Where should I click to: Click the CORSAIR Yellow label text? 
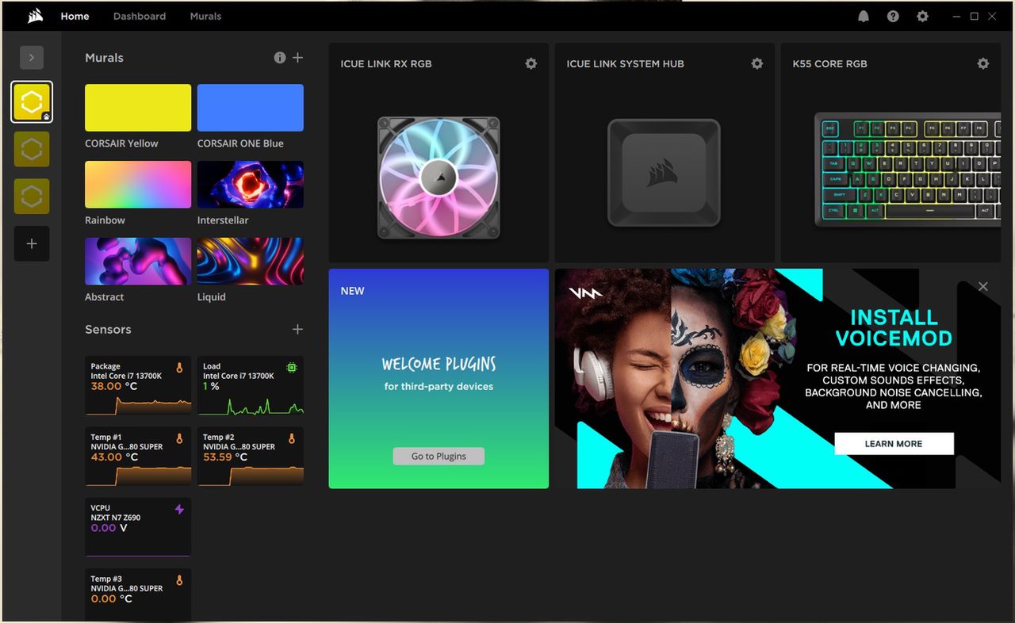[121, 143]
